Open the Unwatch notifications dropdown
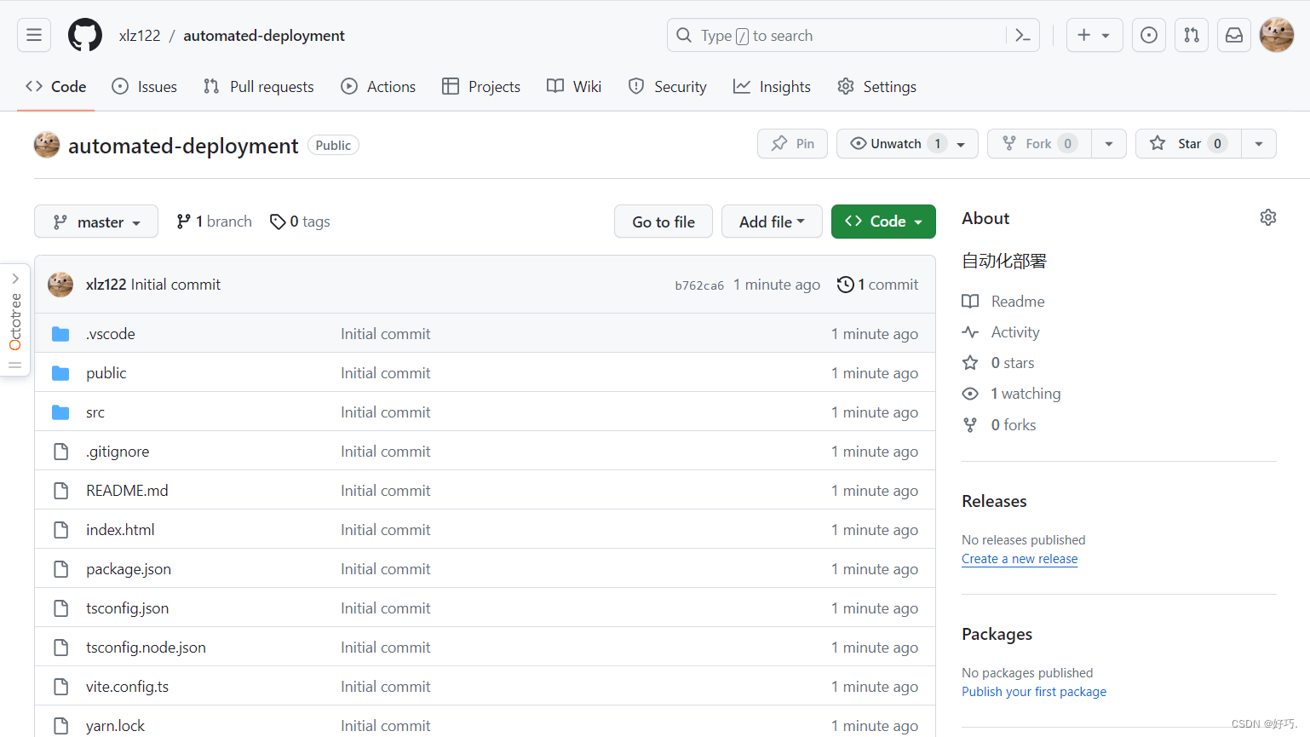 [x=907, y=144]
